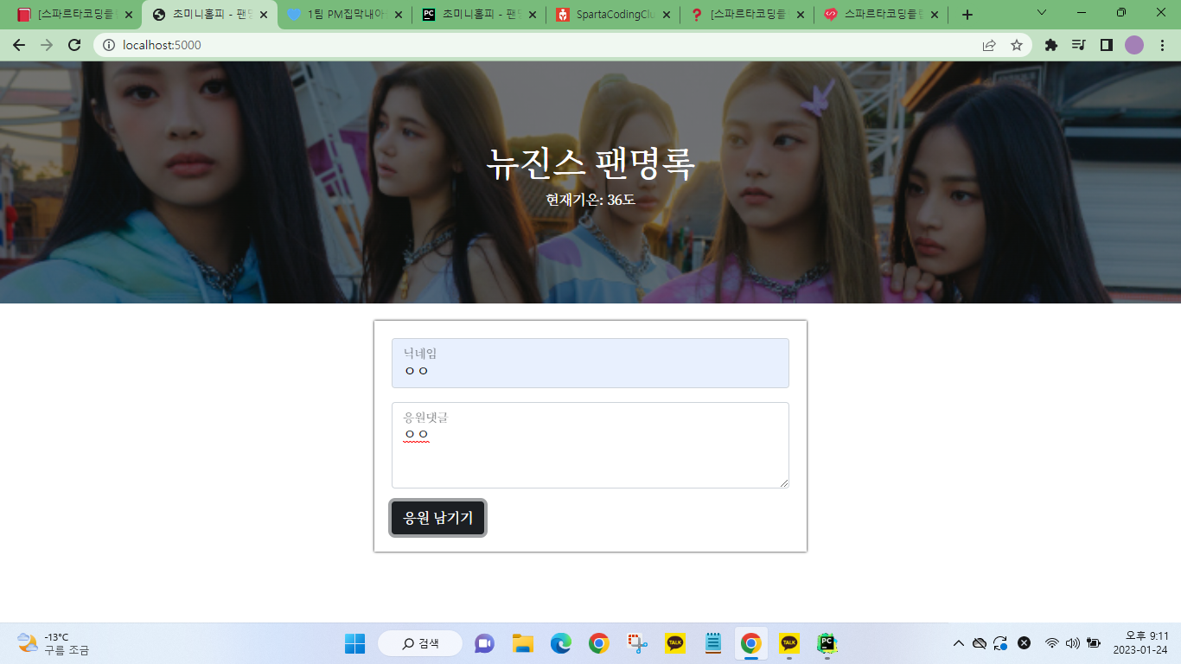Open KakaoTalk icon next to Snipping Tool

[675, 643]
